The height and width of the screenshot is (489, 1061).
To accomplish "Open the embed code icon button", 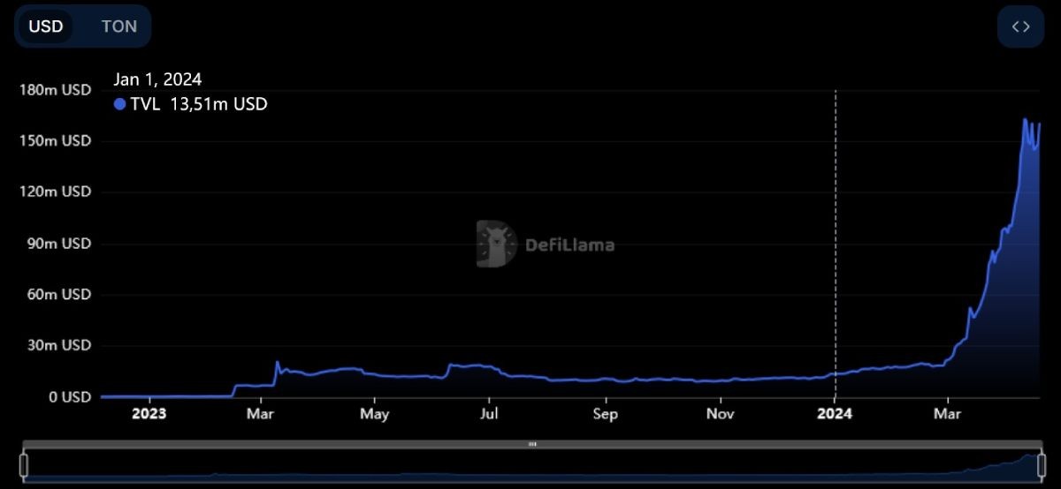I will tap(1020, 26).
